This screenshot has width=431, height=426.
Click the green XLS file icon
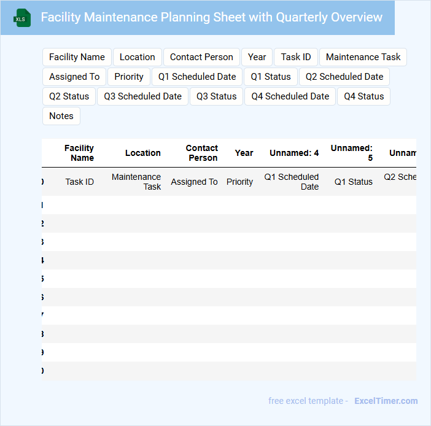click(21, 18)
